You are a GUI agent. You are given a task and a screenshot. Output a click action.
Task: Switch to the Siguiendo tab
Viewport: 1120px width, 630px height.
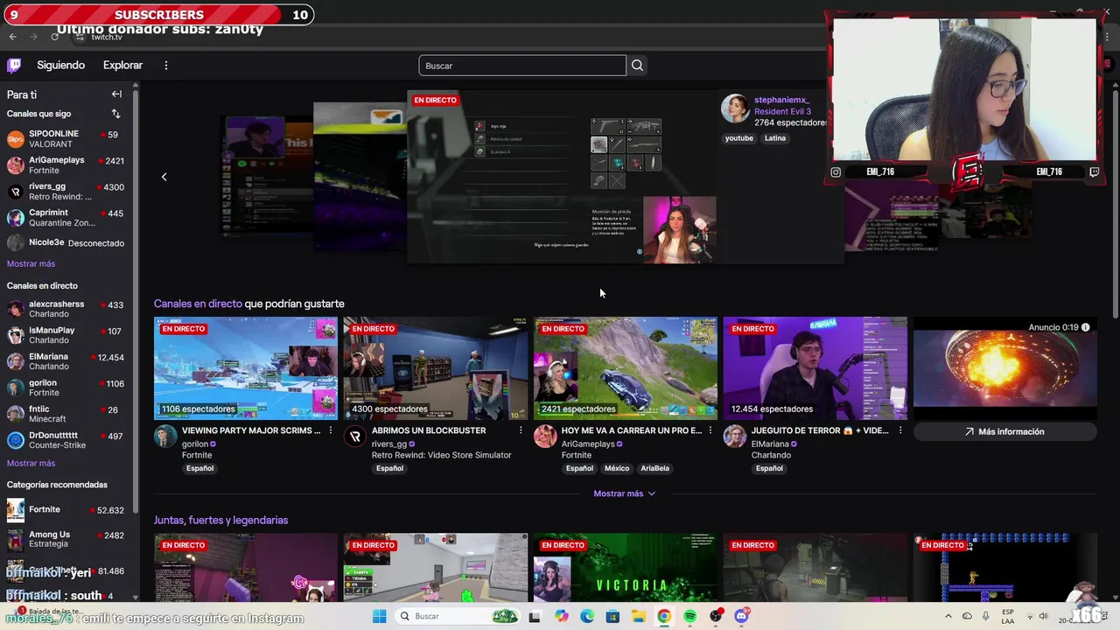coord(60,65)
